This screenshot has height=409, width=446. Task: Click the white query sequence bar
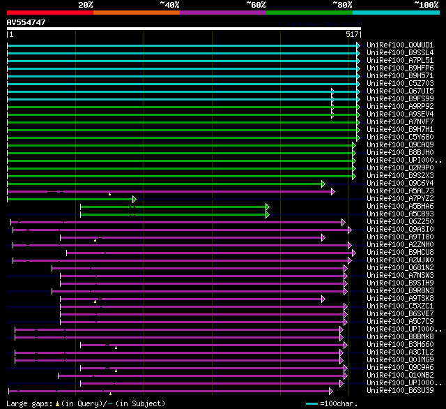coord(184,29)
